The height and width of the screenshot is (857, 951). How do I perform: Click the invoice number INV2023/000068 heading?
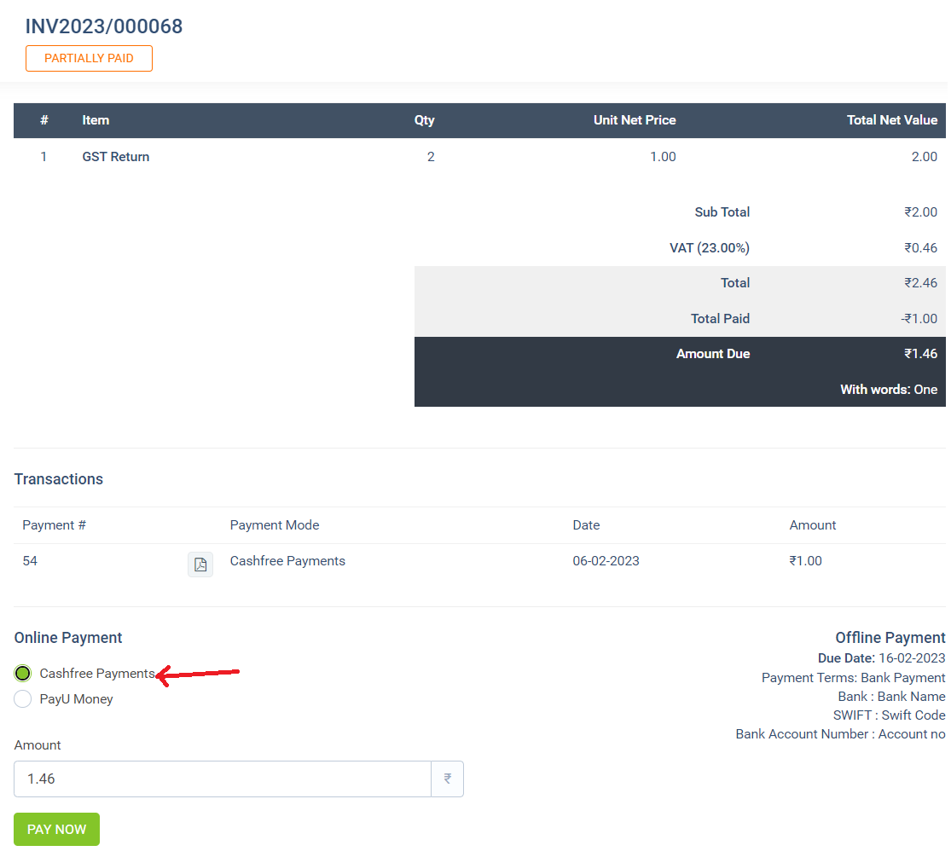click(103, 26)
